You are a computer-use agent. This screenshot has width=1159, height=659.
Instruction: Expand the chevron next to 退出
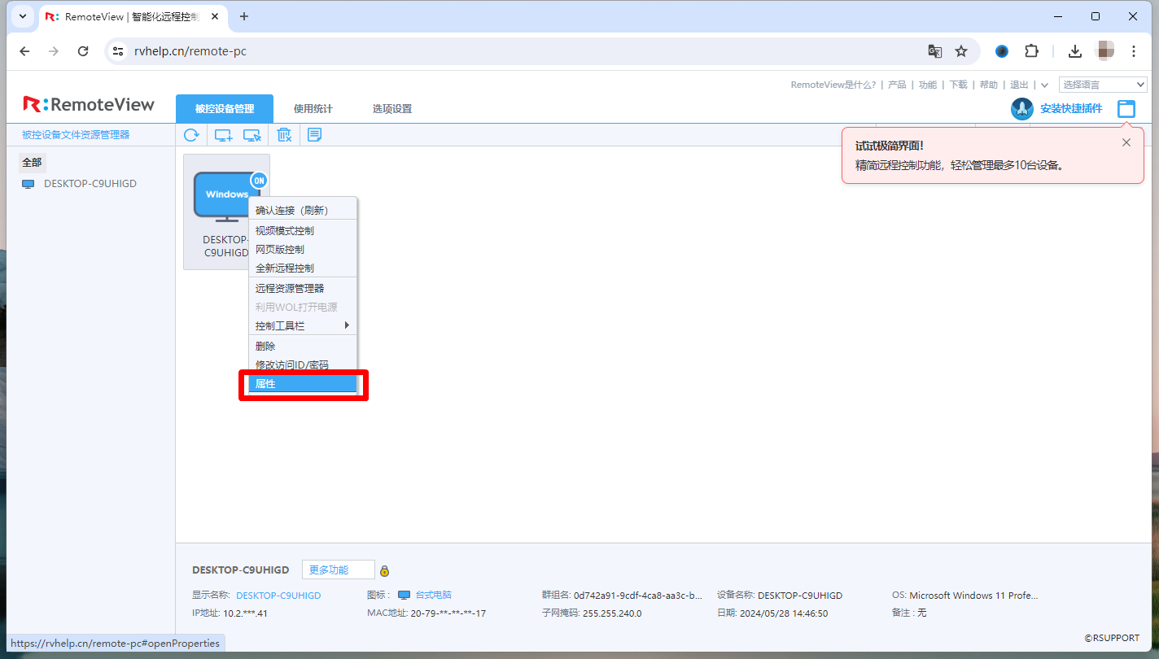click(1044, 85)
